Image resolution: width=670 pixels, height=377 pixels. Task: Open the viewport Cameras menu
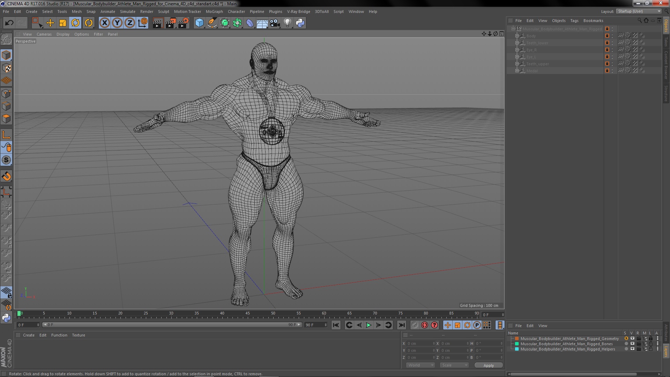click(x=44, y=34)
